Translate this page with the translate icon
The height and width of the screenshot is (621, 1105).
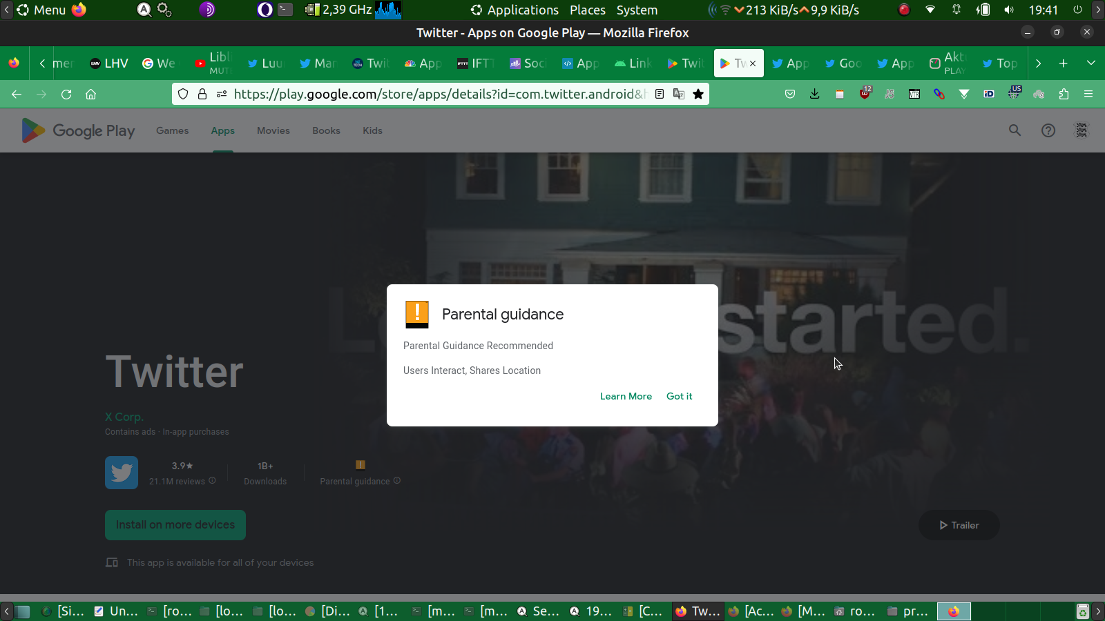(679, 94)
